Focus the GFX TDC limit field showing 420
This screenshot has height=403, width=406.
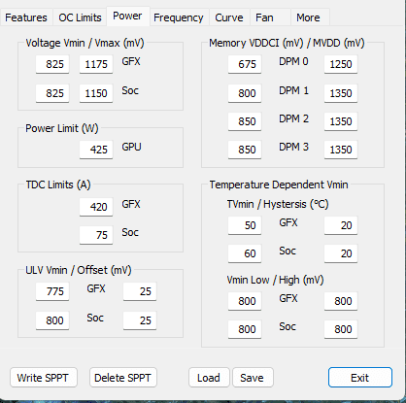click(x=96, y=207)
